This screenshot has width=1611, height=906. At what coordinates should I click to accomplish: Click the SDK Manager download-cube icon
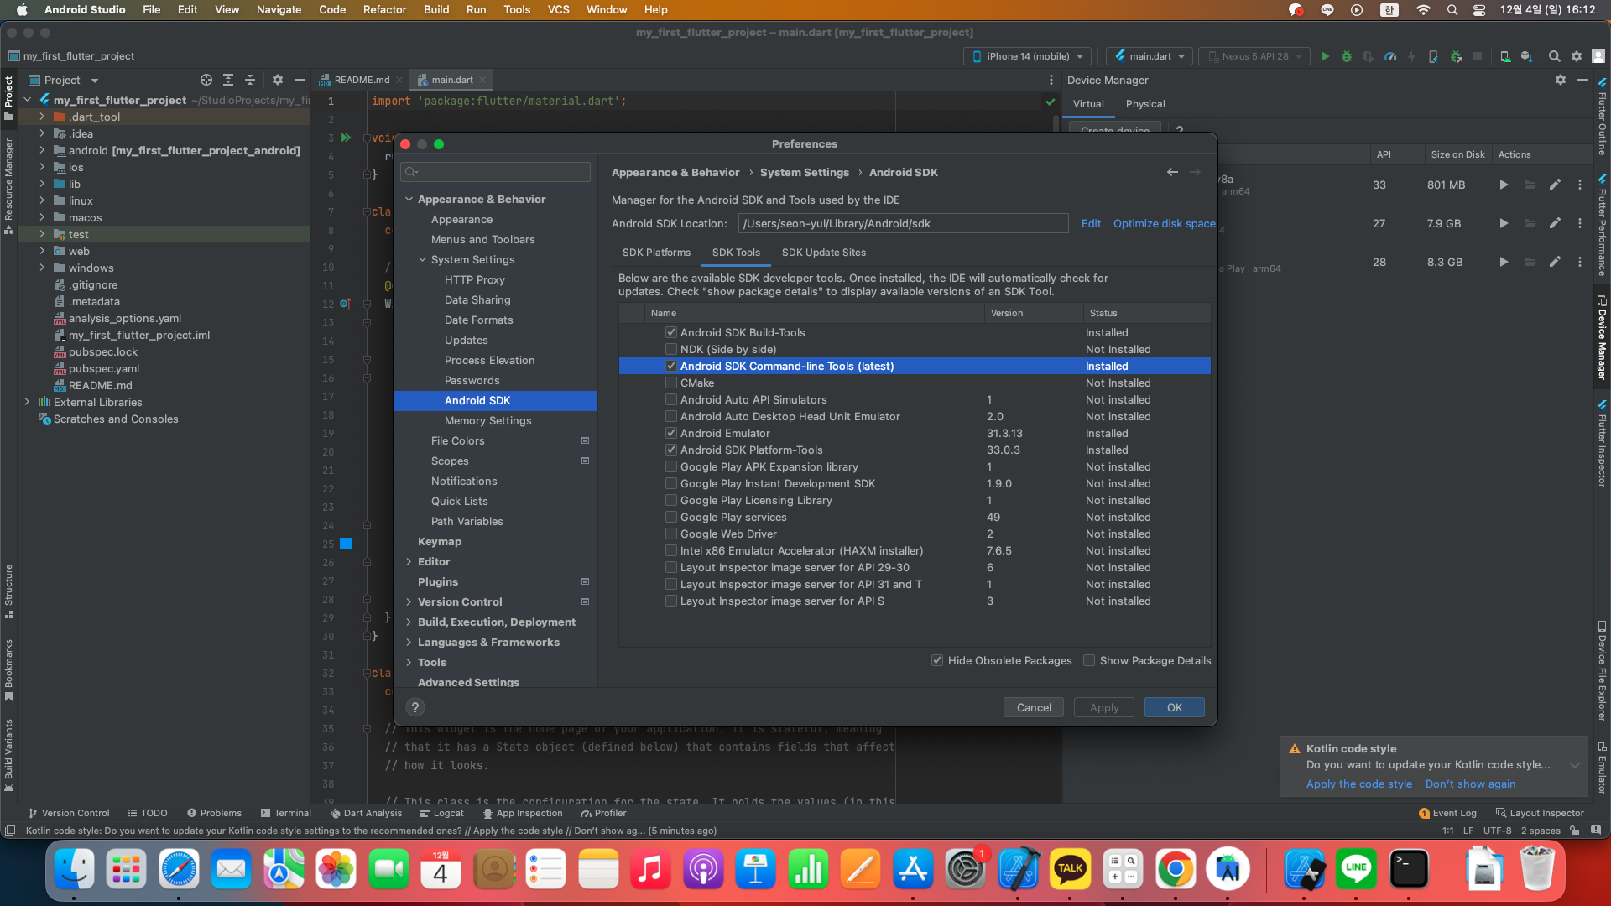click(x=1526, y=56)
